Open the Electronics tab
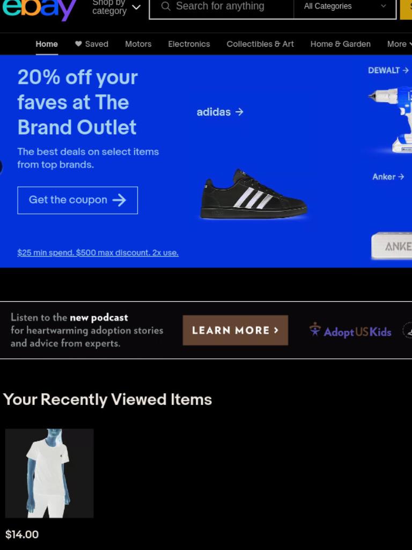 click(x=189, y=44)
